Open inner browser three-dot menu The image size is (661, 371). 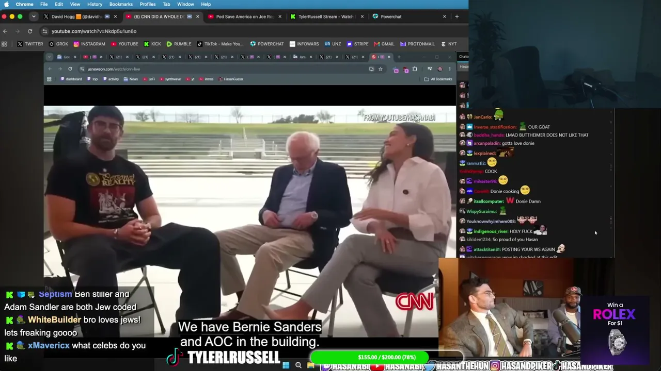pyautogui.click(x=450, y=69)
